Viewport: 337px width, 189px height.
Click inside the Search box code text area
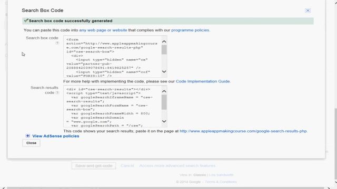pyautogui.click(x=112, y=57)
